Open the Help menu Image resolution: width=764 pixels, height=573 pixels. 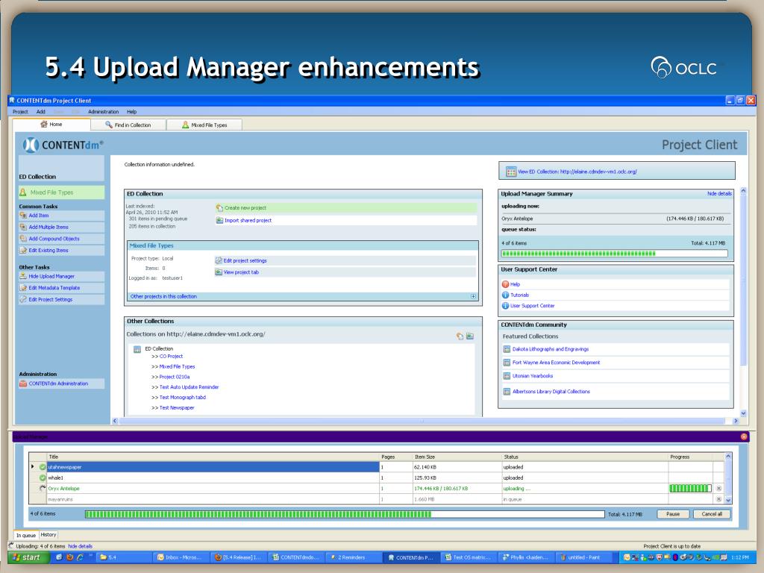(x=131, y=112)
